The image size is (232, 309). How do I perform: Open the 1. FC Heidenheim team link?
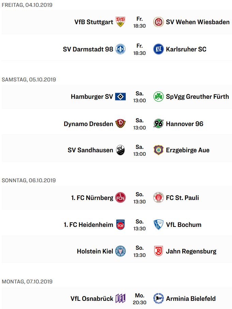88,225
